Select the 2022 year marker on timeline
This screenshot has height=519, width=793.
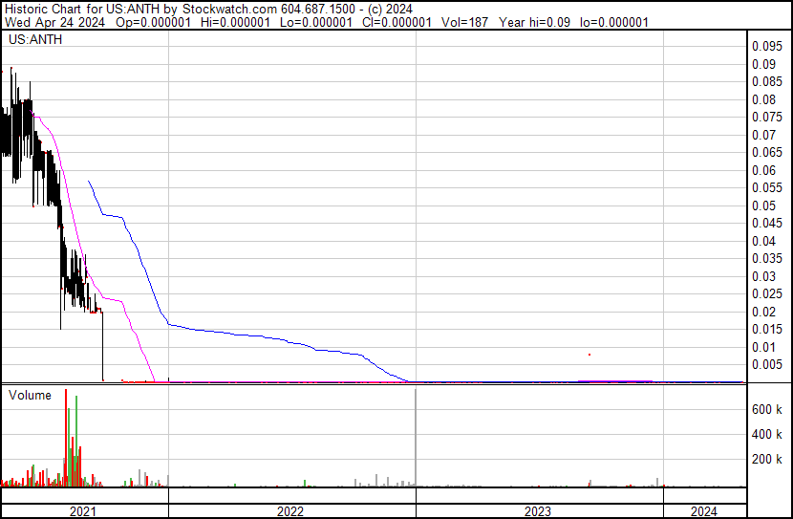(x=290, y=511)
